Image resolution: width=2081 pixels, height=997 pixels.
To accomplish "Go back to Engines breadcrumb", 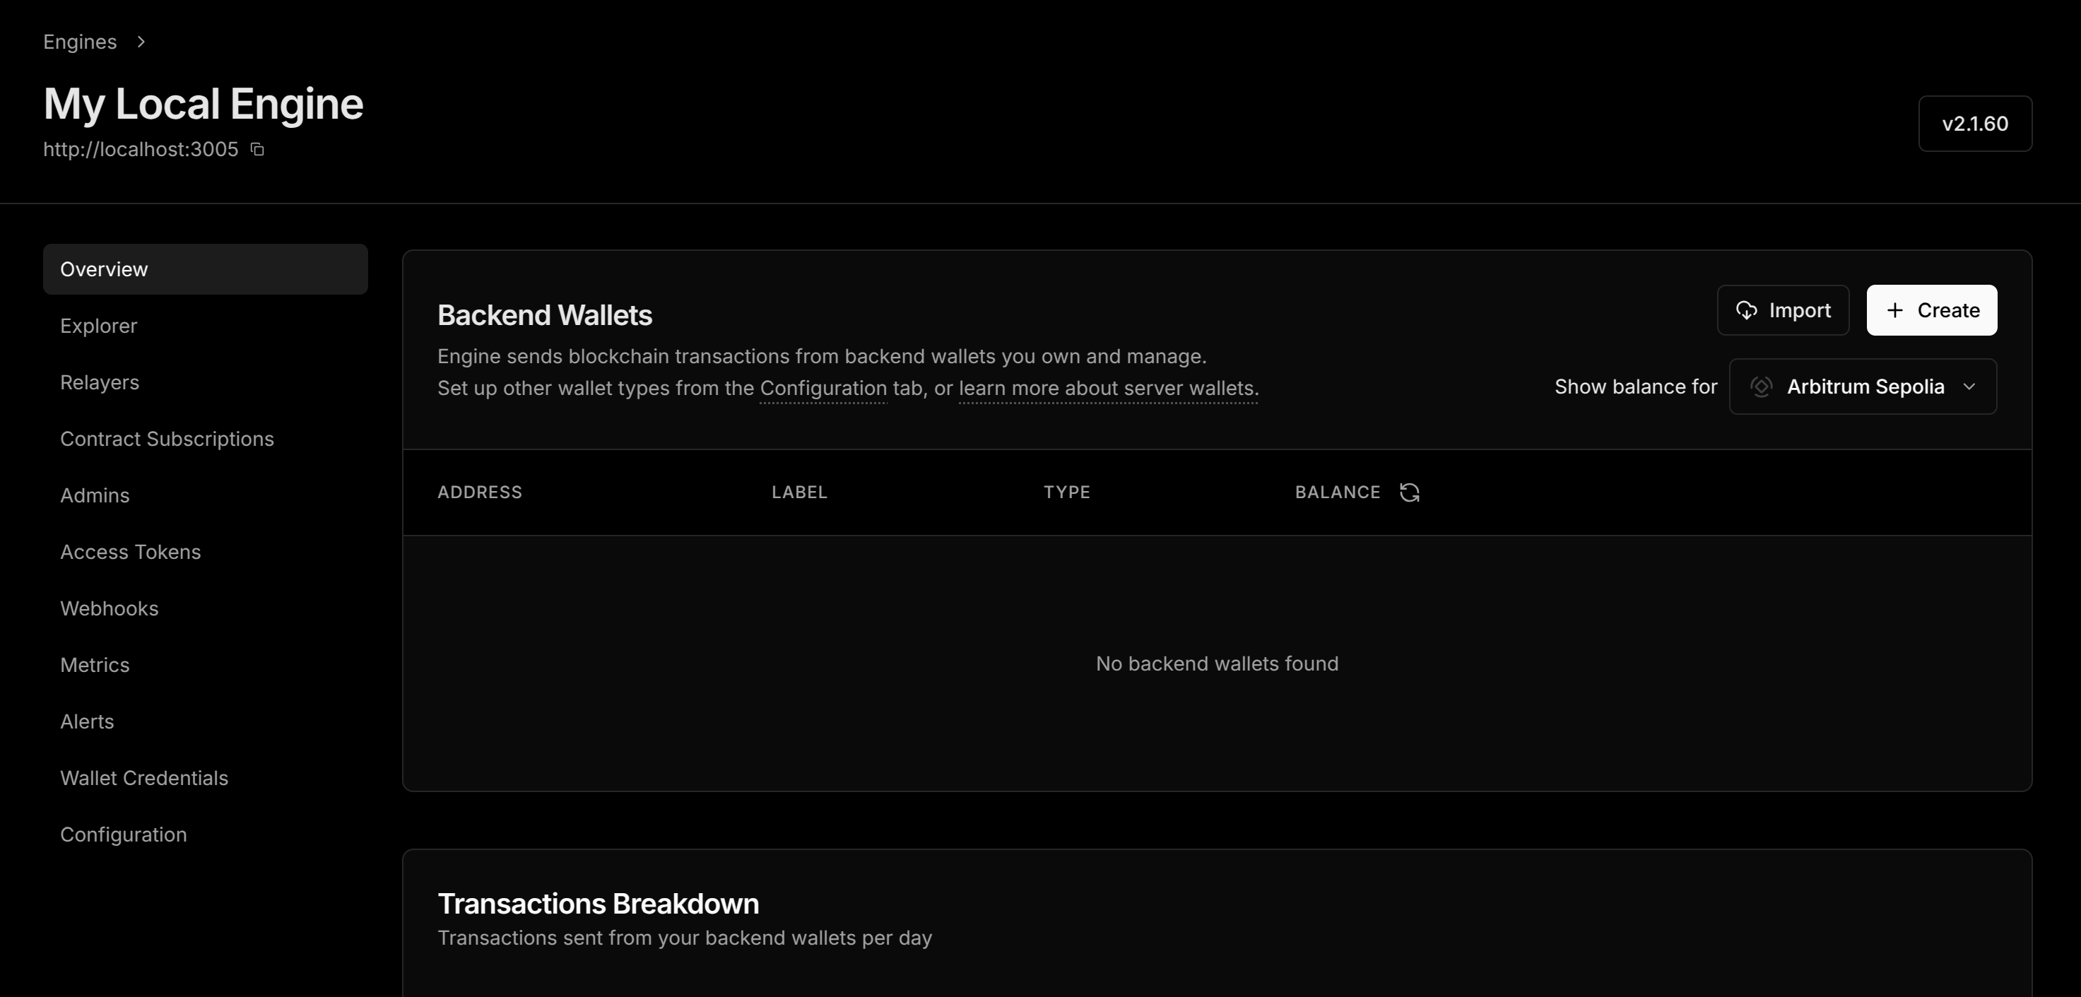I will (x=80, y=42).
